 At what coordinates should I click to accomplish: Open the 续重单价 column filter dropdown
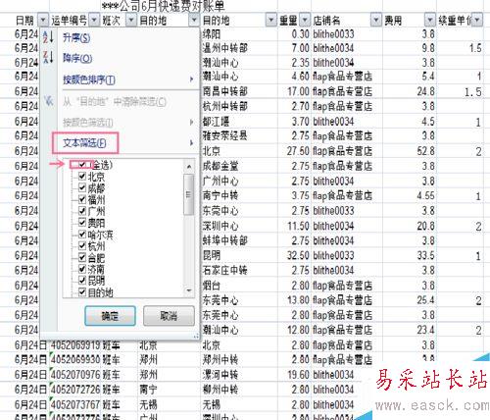(x=477, y=21)
